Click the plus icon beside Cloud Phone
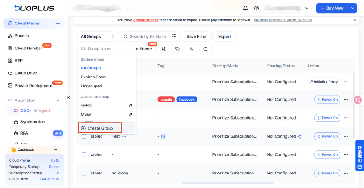 58,24
